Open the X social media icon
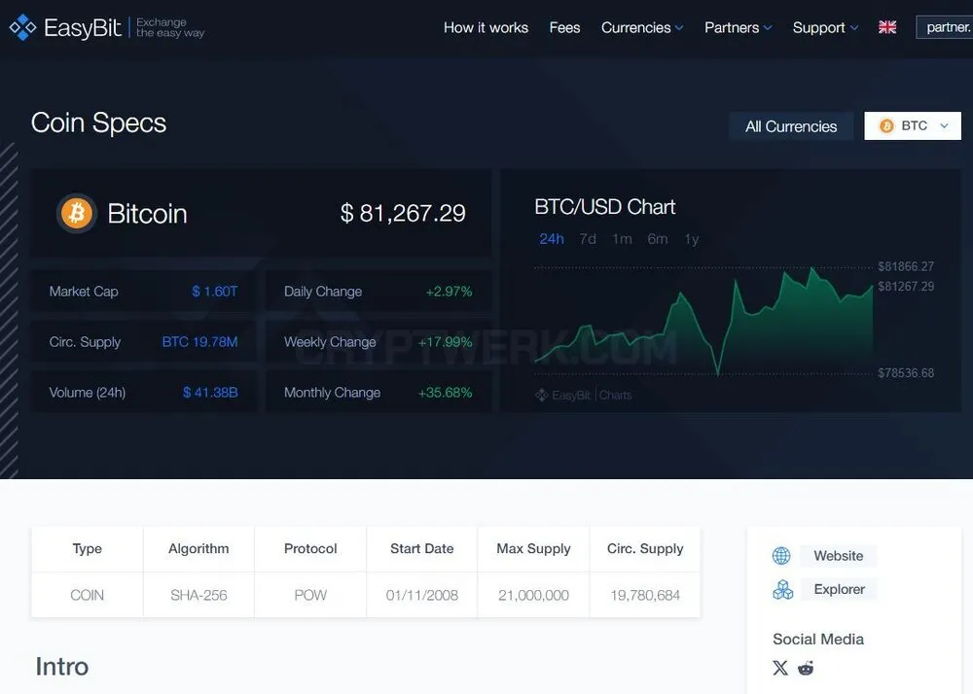The width and height of the screenshot is (973, 694). click(780, 668)
